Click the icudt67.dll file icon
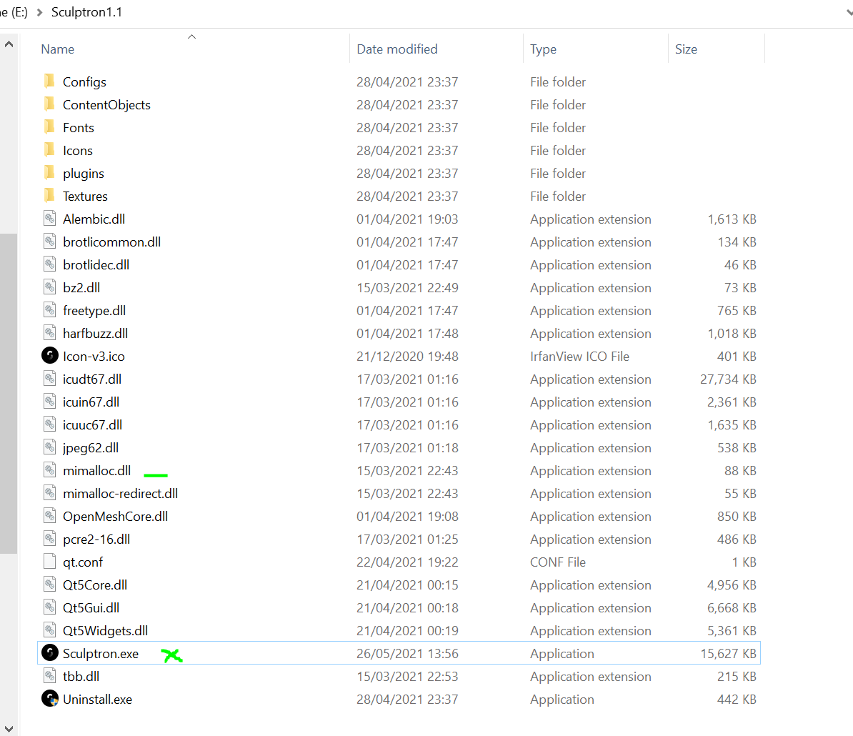Image resolution: width=853 pixels, height=736 pixels. click(49, 379)
